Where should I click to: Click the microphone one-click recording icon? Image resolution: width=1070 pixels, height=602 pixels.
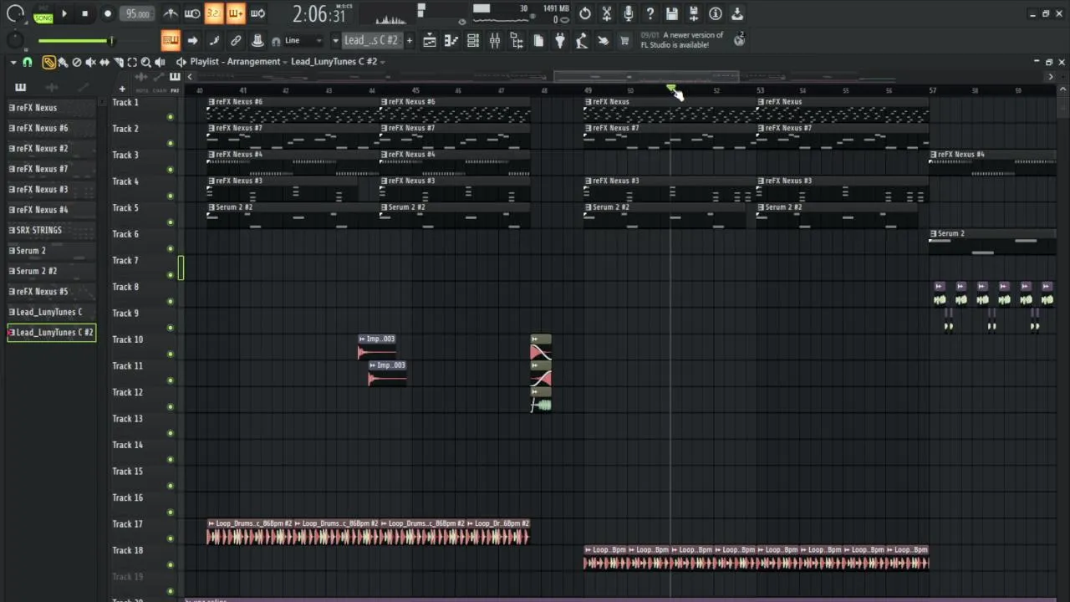click(629, 13)
